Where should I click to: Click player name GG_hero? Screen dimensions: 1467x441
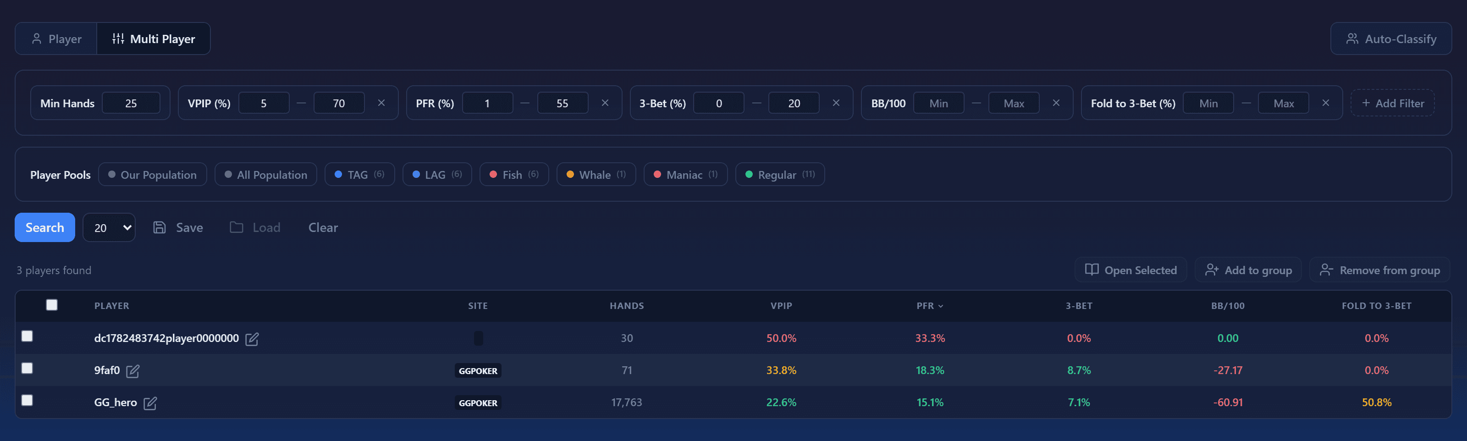116,402
